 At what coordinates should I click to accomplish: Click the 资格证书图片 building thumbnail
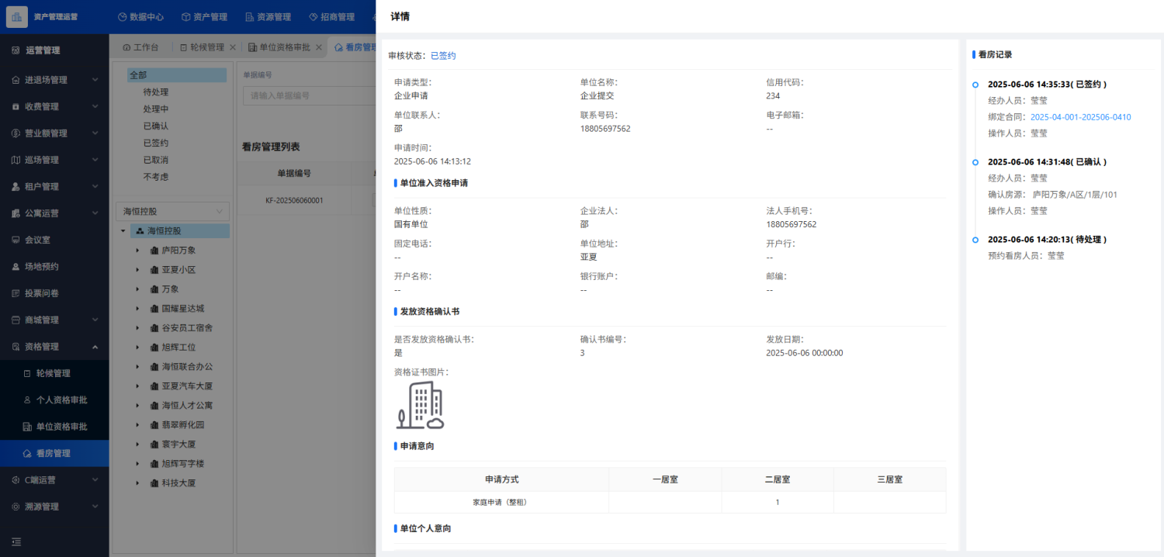[x=420, y=405]
